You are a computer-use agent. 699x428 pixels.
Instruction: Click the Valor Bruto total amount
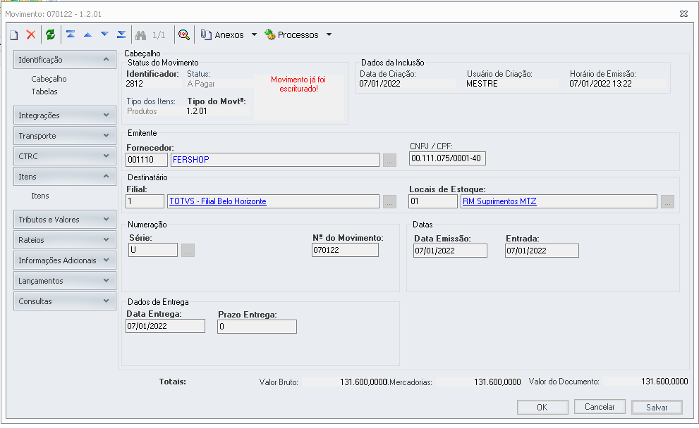point(363,382)
